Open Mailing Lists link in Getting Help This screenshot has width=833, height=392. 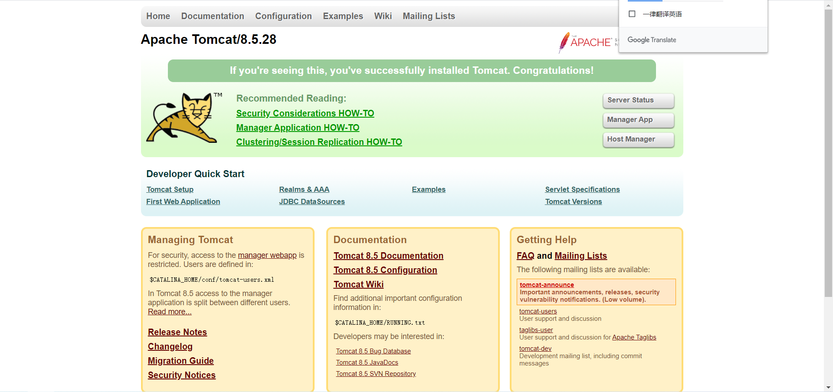click(x=580, y=256)
